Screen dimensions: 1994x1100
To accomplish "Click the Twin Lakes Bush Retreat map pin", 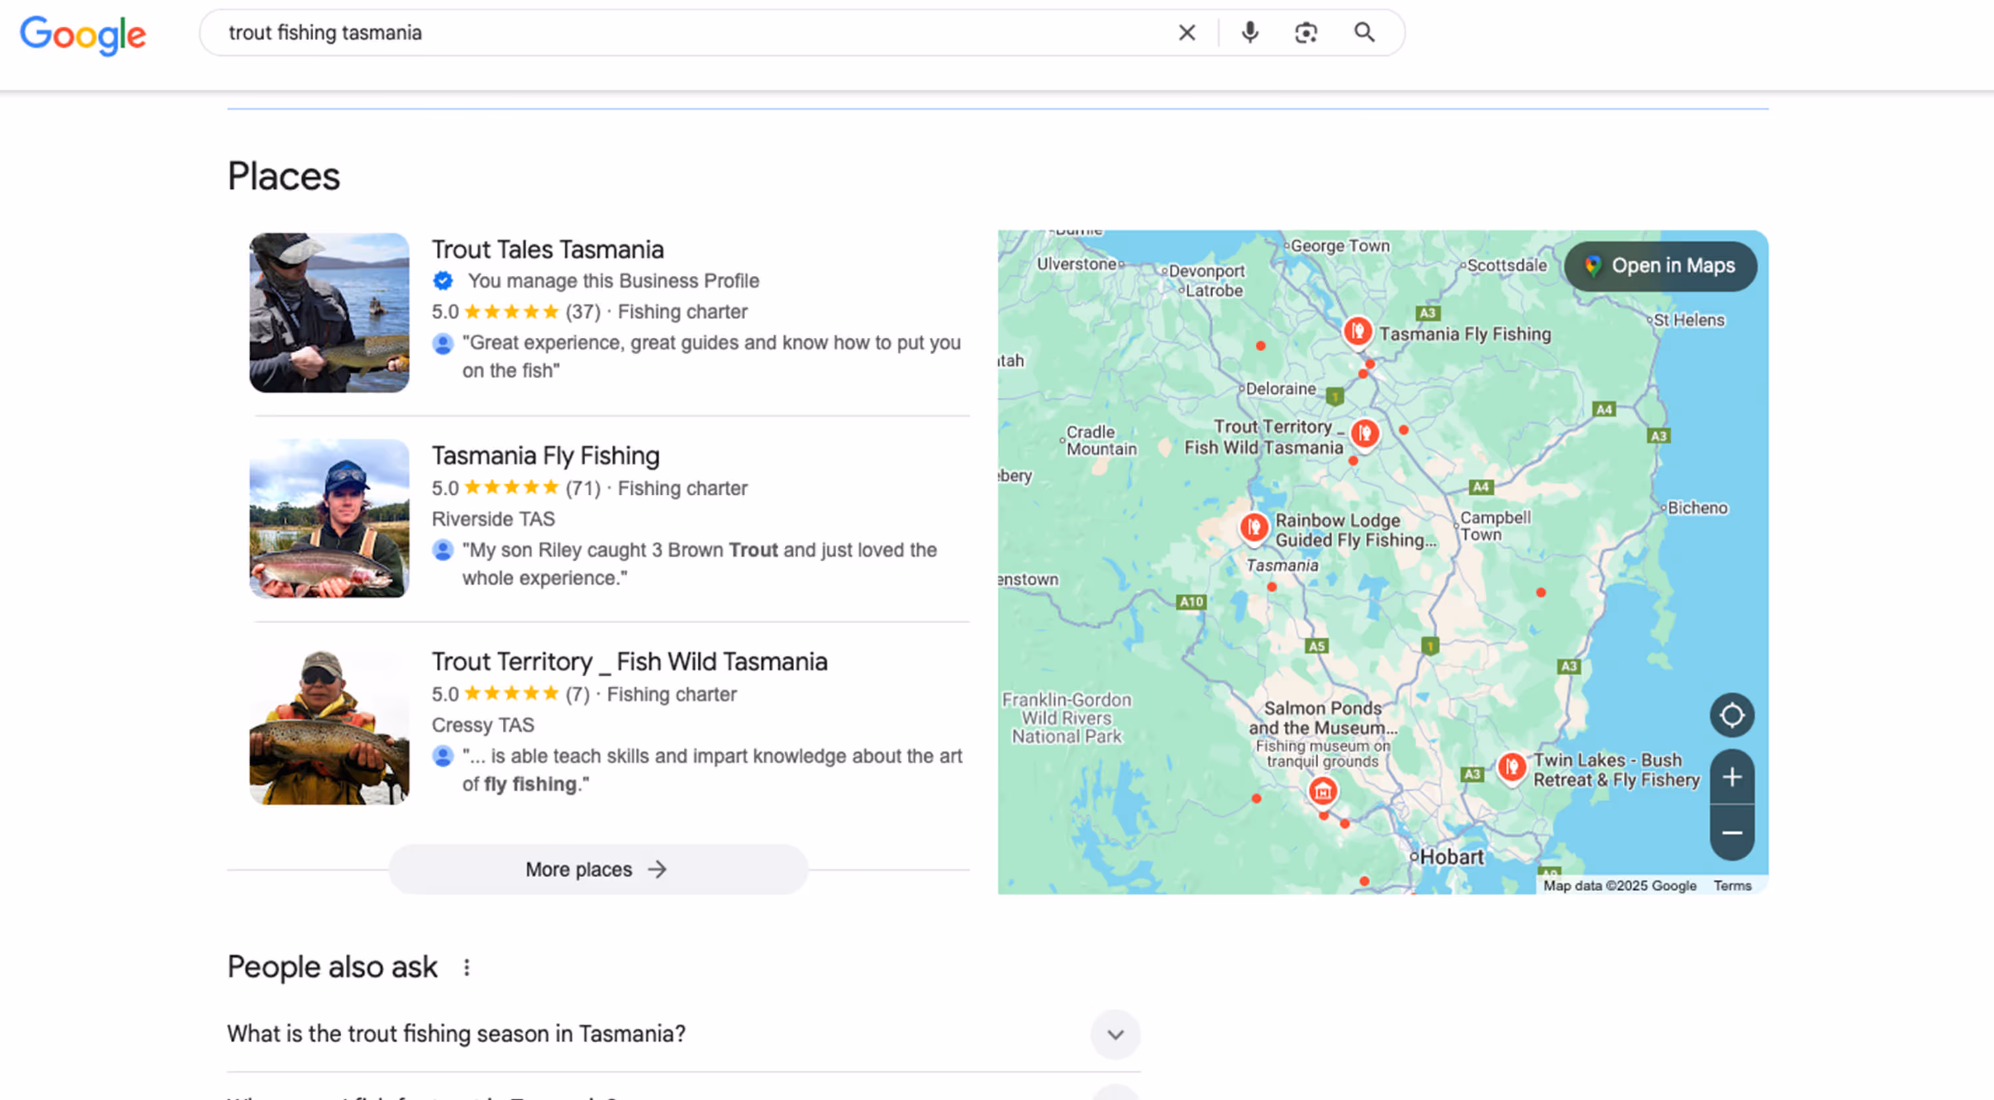I will pyautogui.click(x=1511, y=768).
